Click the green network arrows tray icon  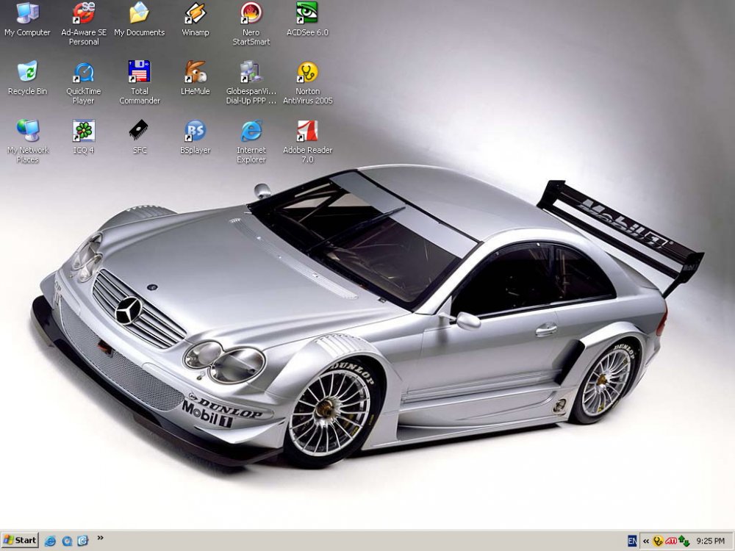(x=684, y=541)
